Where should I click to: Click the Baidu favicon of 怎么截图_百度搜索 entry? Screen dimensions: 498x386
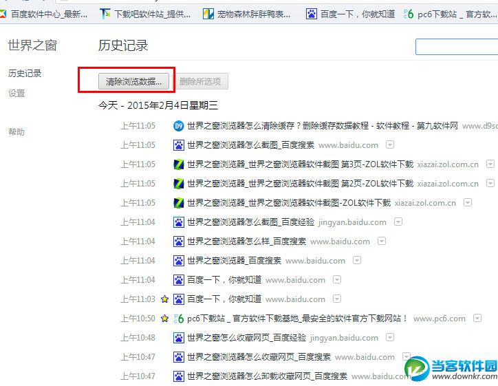[178, 145]
